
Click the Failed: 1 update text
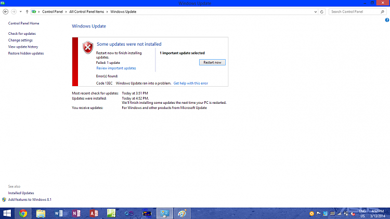[x=108, y=63]
